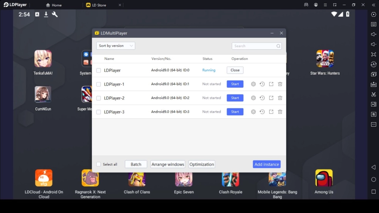Start the LDPlayer-3 instance
379x213 pixels.
click(235, 112)
